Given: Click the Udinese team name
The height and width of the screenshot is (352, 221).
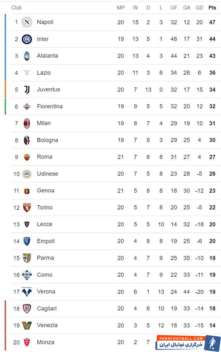Looking at the screenshot, I should coord(47,174).
